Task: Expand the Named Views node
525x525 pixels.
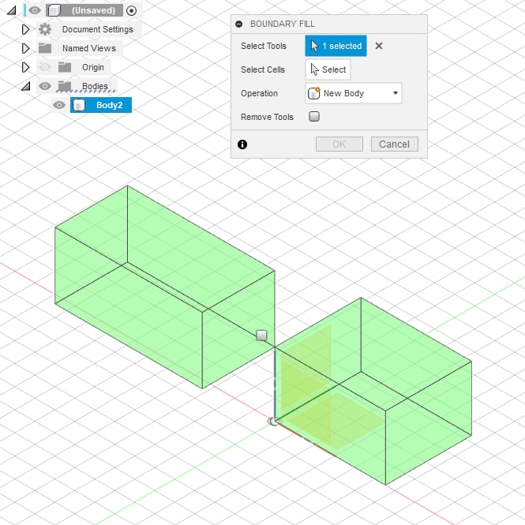Action: coord(25,48)
